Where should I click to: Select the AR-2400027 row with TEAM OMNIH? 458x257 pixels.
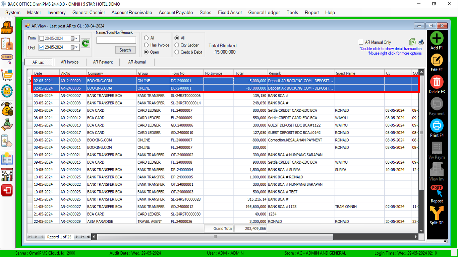(x=223, y=207)
